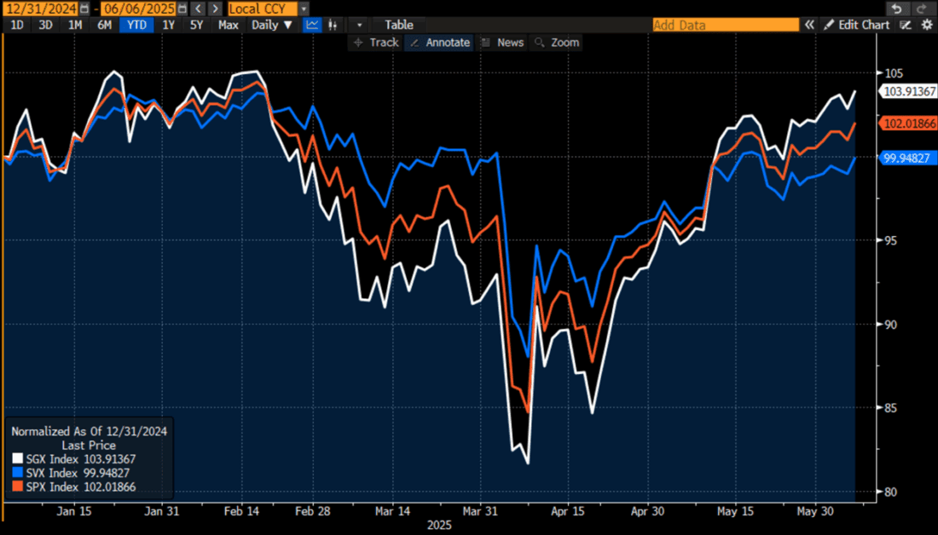Click the orange SPX Index legend swatch
This screenshot has height=535, width=938.
pyautogui.click(x=17, y=486)
